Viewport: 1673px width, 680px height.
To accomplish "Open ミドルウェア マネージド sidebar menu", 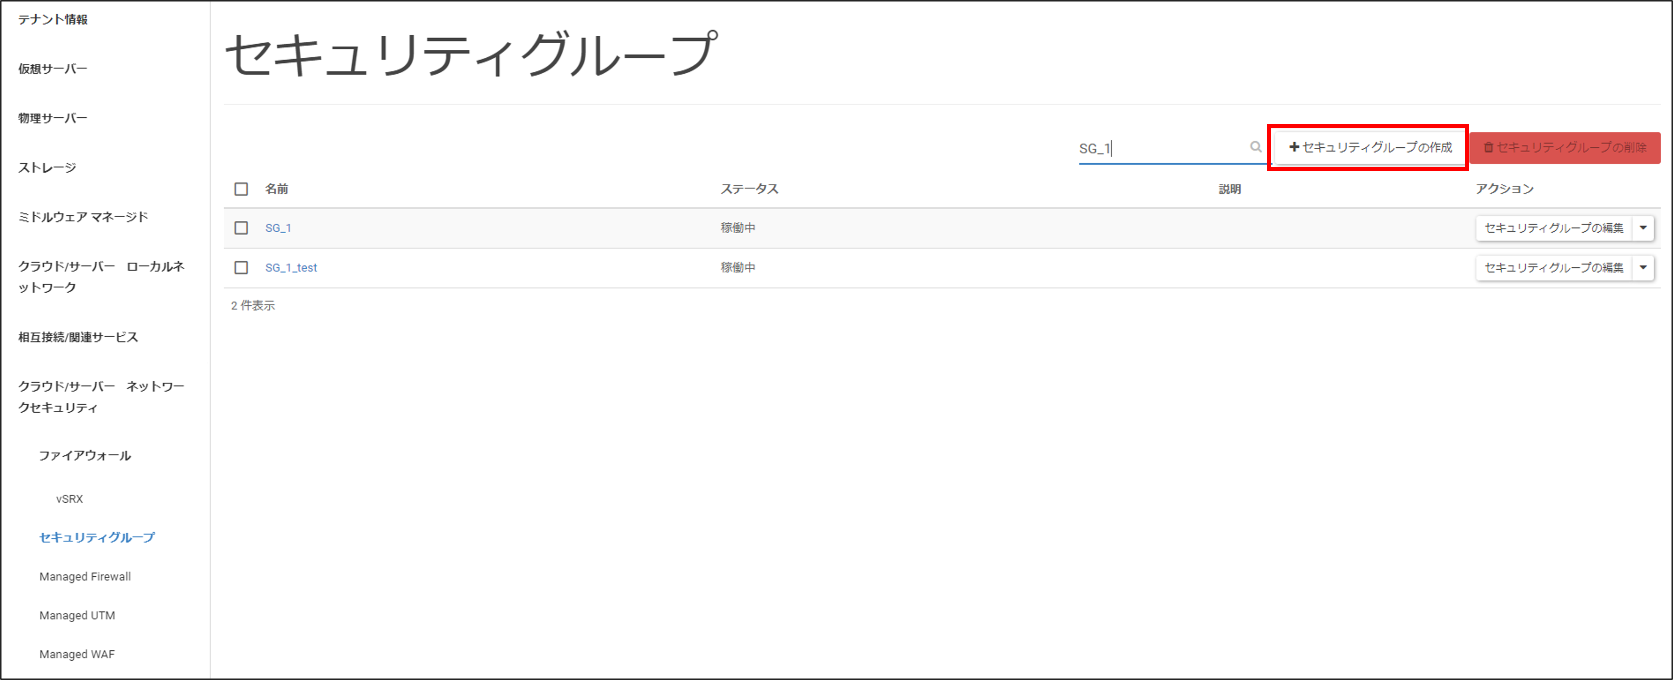I will (x=83, y=217).
